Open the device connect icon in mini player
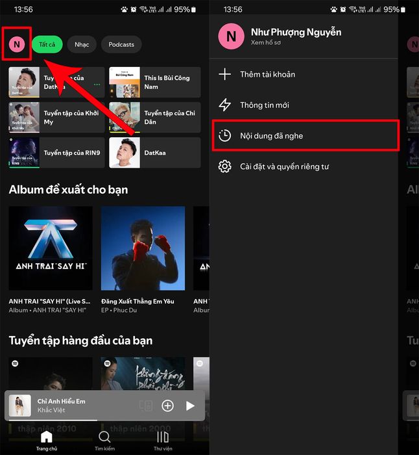Viewport: 419px width, 455px height. click(x=146, y=406)
